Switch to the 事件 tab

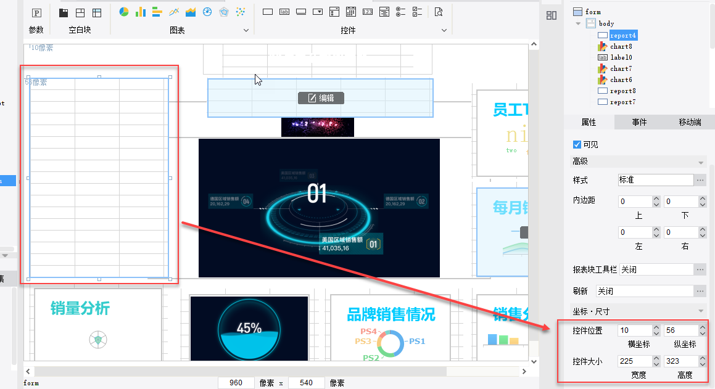639,122
